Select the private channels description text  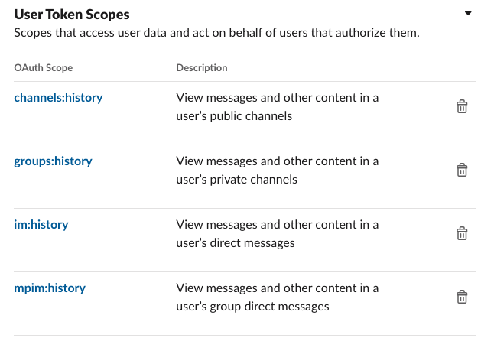pos(278,171)
